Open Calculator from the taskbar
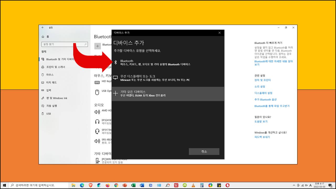The image size is (336, 189). click(x=202, y=185)
